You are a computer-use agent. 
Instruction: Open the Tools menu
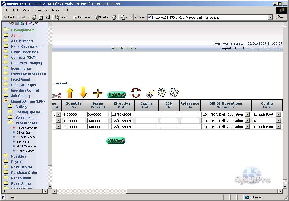pyautogui.click(x=55, y=10)
